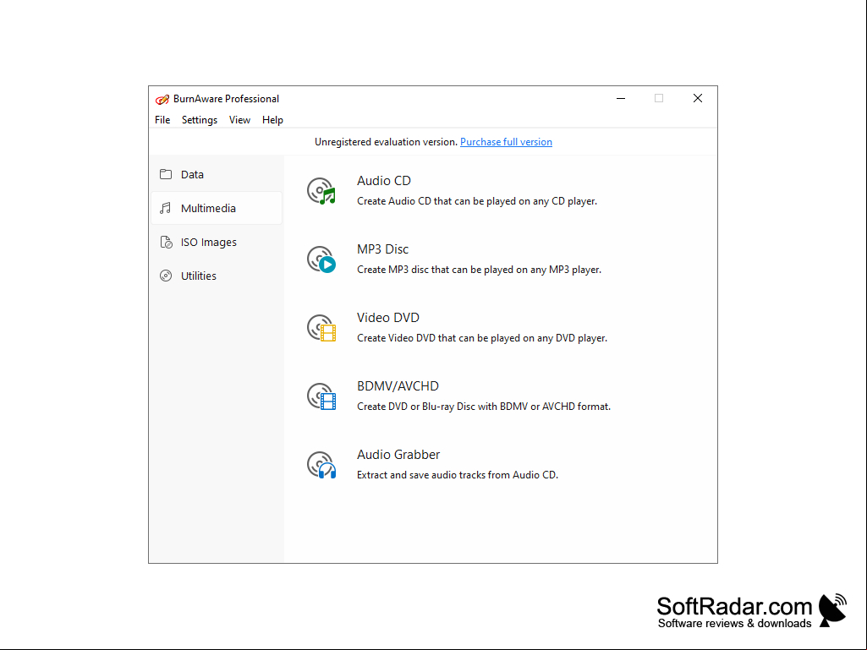The image size is (867, 650).
Task: Click the Data folder icon in sidebar
Action: (166, 174)
